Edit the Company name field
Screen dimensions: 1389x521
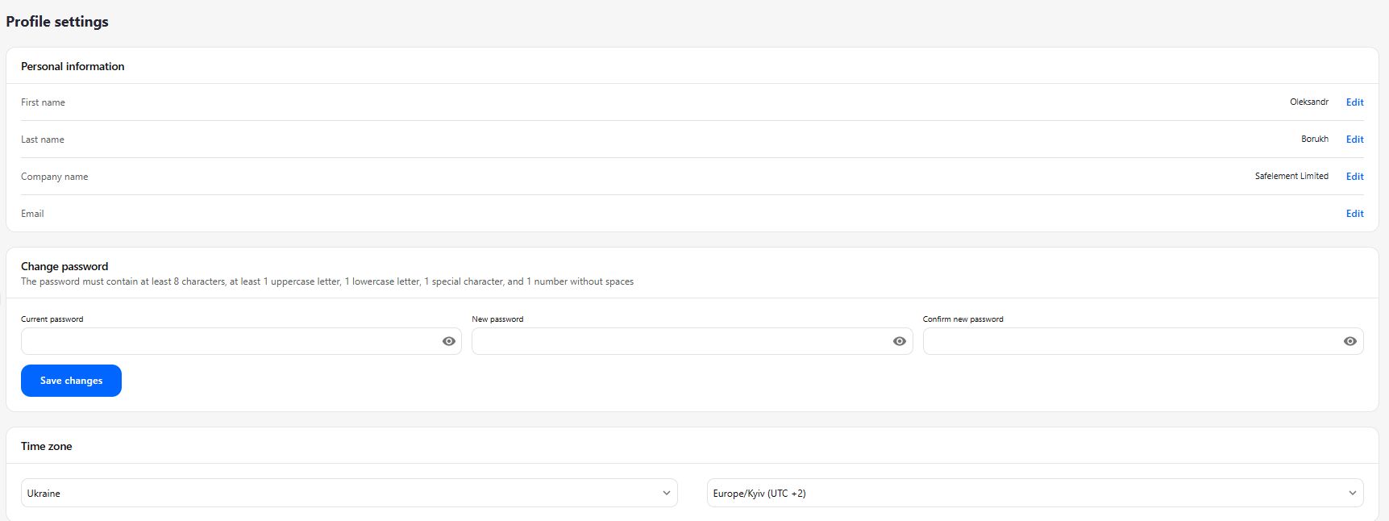(1354, 177)
